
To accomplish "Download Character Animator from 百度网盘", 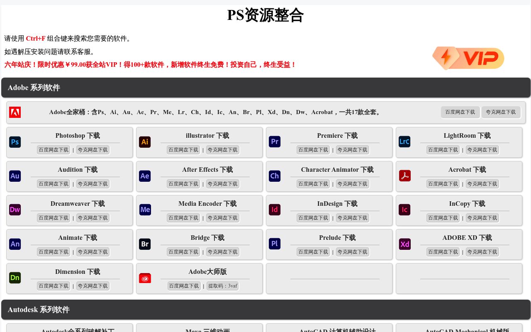I will 313,184.
